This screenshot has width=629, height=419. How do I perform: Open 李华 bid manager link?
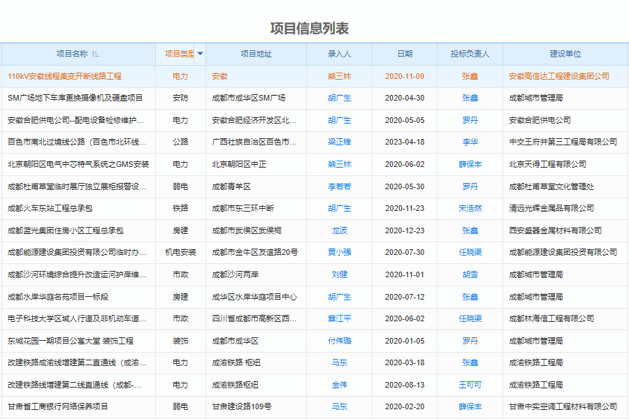[x=470, y=142]
